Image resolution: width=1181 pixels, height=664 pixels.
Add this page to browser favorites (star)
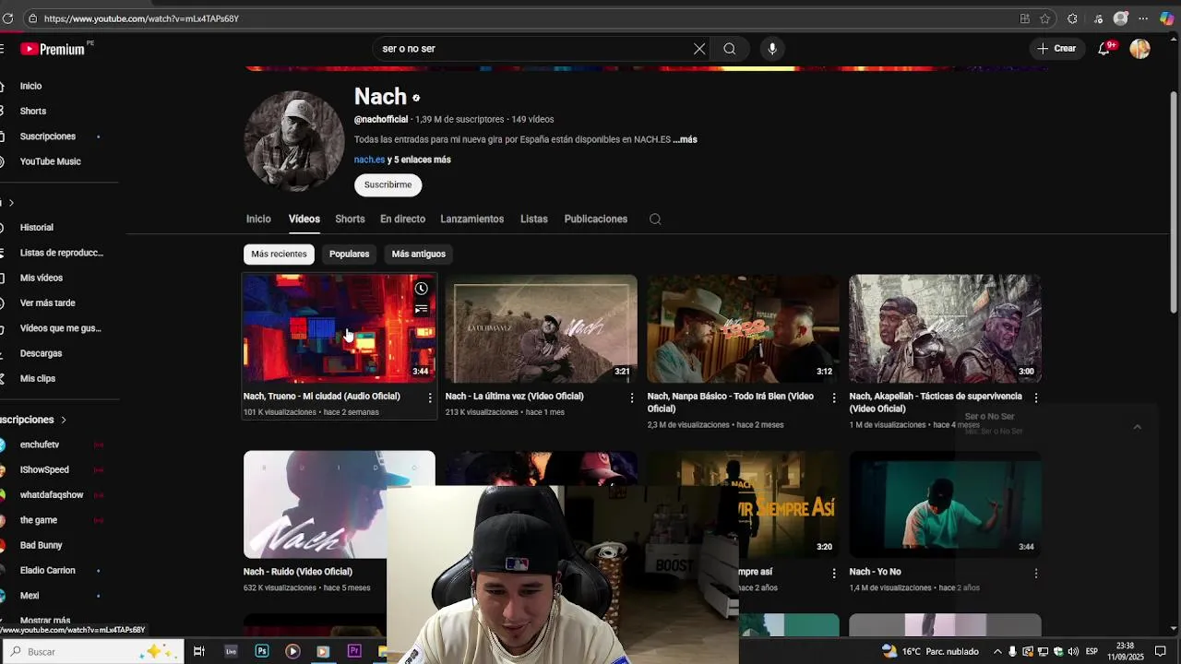click(1045, 18)
